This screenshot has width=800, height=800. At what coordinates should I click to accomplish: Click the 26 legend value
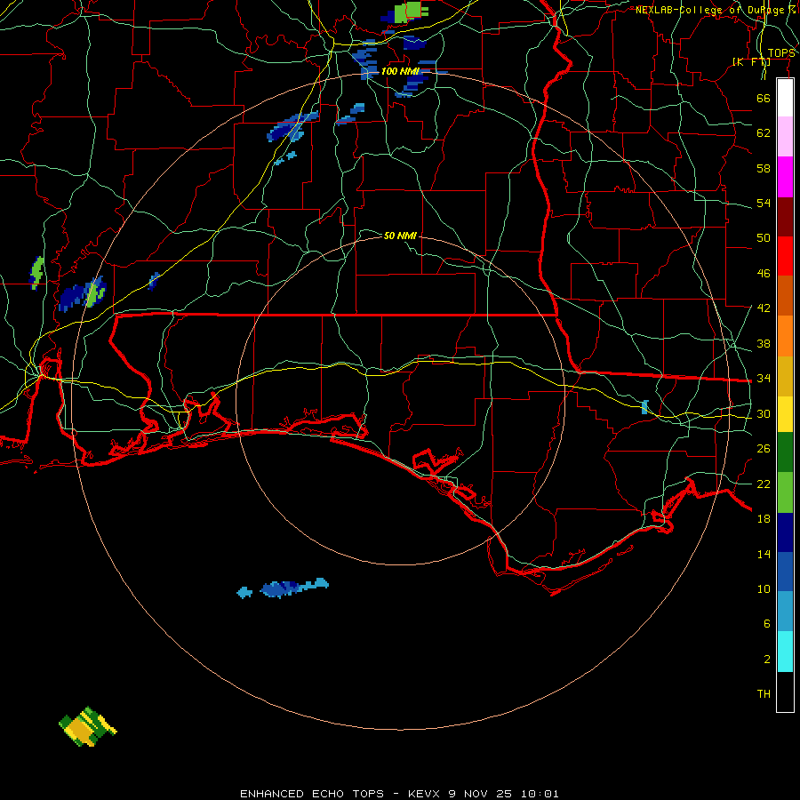[764, 449]
